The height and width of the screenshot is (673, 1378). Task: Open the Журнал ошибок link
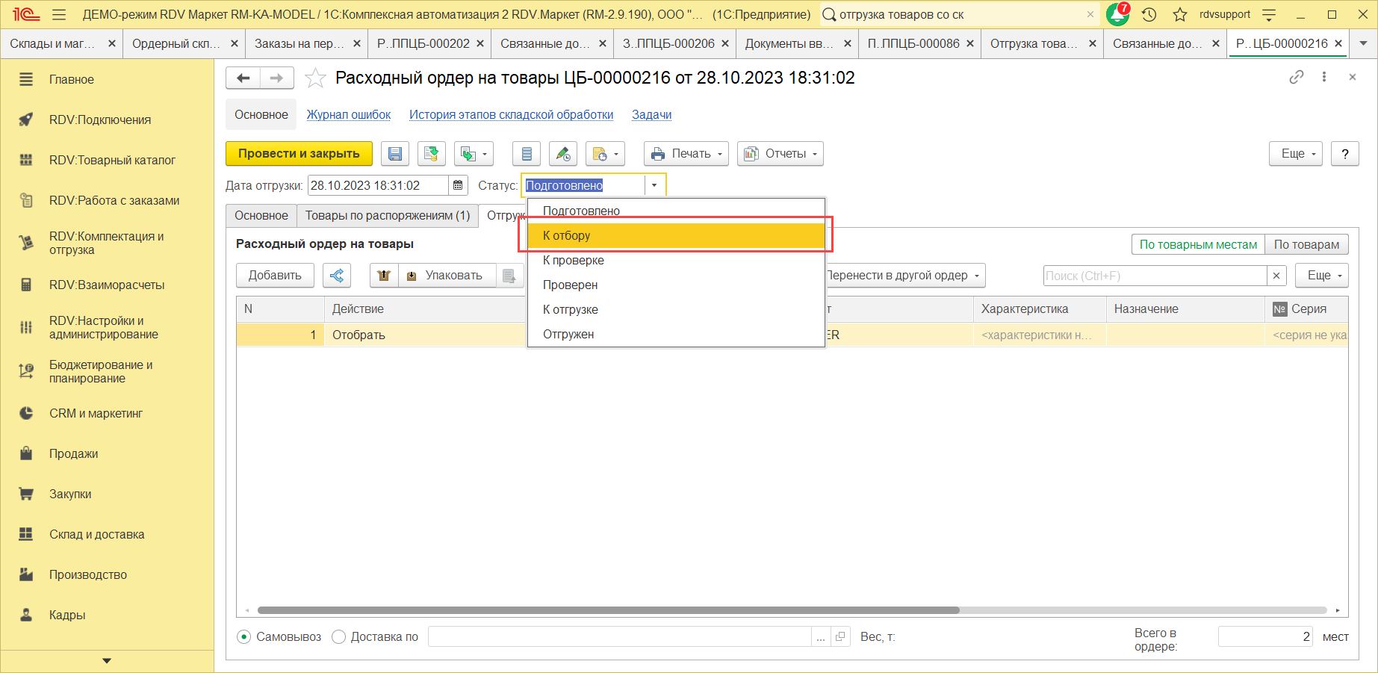[349, 115]
